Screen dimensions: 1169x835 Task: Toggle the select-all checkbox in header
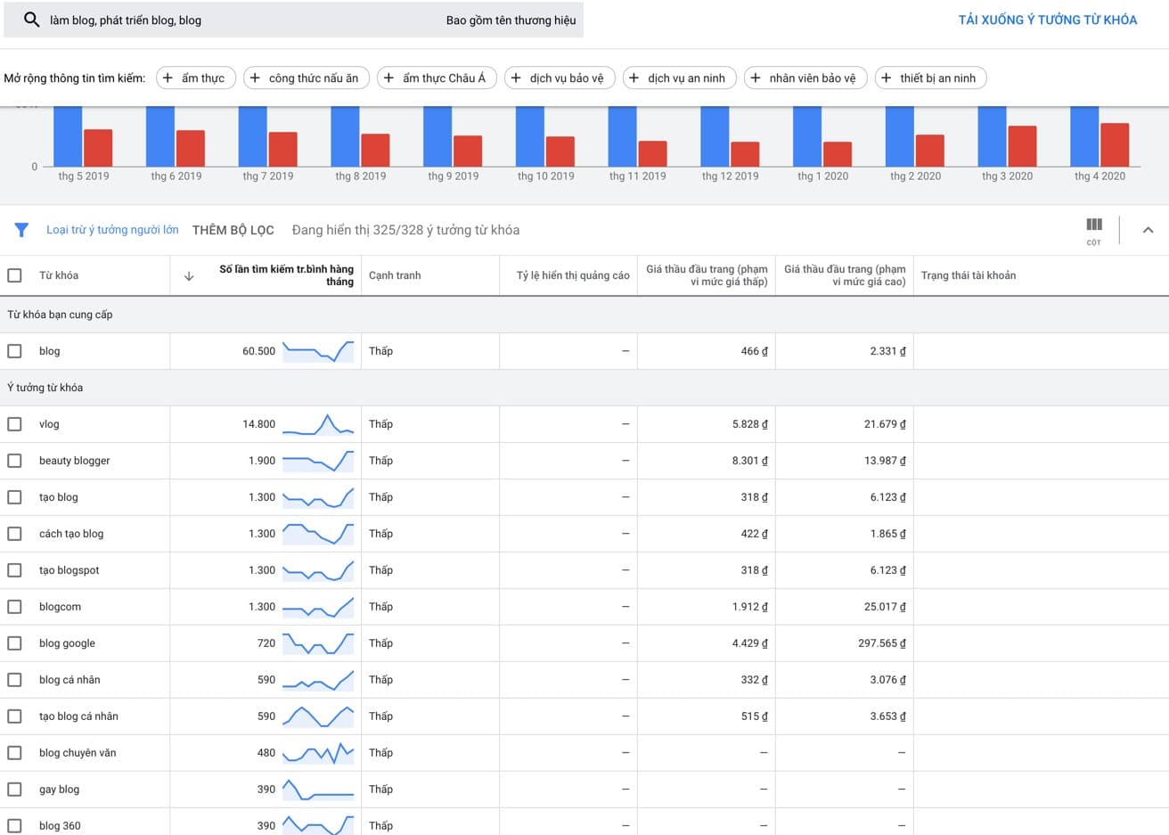[x=14, y=275]
